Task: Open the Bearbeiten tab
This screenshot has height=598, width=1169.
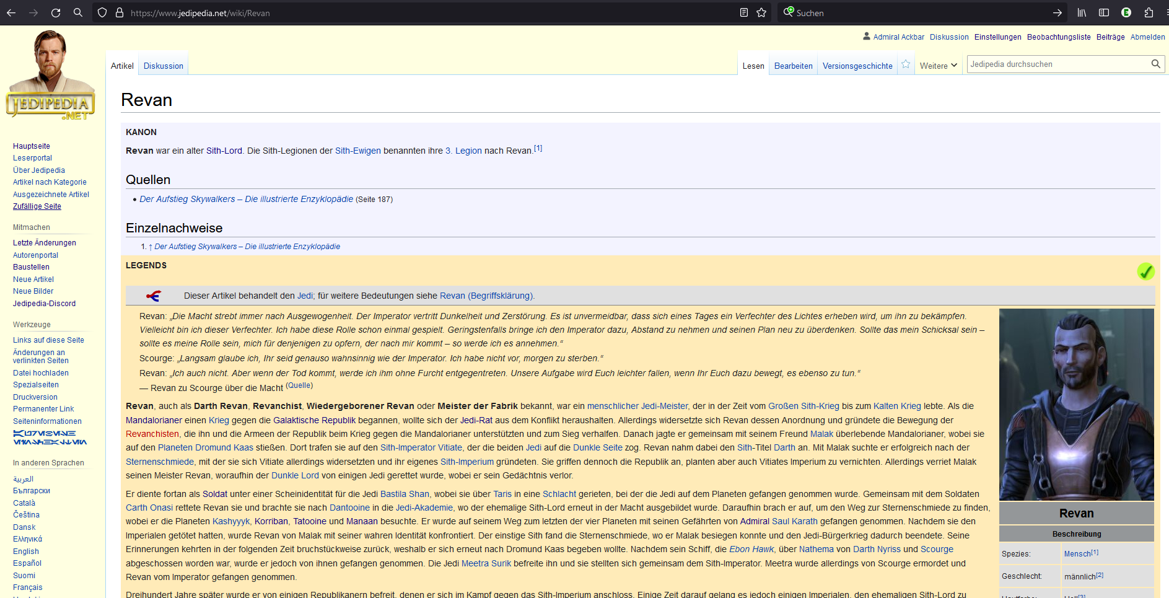Action: pos(794,66)
